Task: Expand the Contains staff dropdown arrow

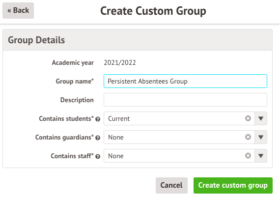Action: (261, 156)
